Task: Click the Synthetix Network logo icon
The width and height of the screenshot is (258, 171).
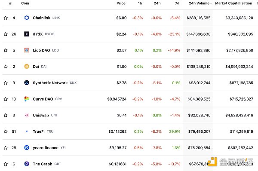Action: pyautogui.click(x=27, y=82)
